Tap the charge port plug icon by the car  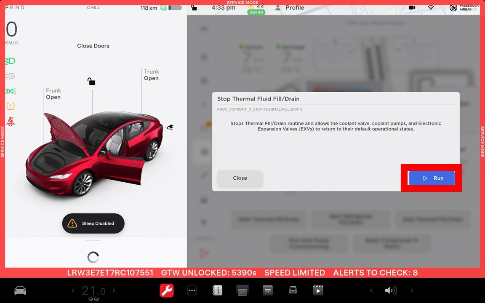pos(171,127)
